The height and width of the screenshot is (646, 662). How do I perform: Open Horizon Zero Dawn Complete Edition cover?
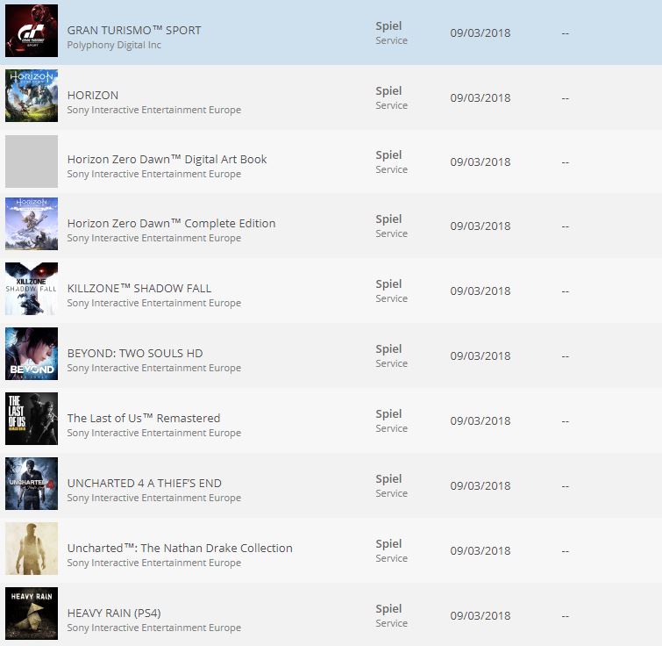[x=32, y=224]
